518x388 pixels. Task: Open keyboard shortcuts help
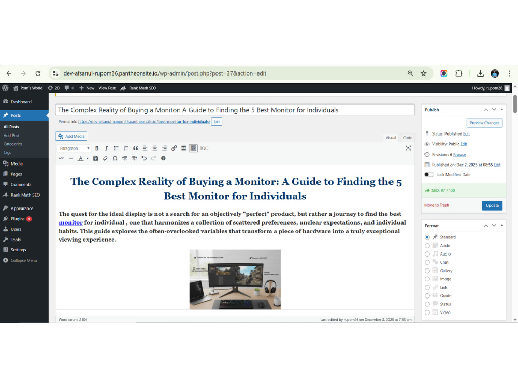tap(163, 158)
